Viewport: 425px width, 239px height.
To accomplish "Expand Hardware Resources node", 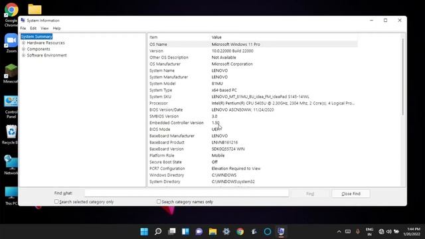I will pyautogui.click(x=24, y=42).
